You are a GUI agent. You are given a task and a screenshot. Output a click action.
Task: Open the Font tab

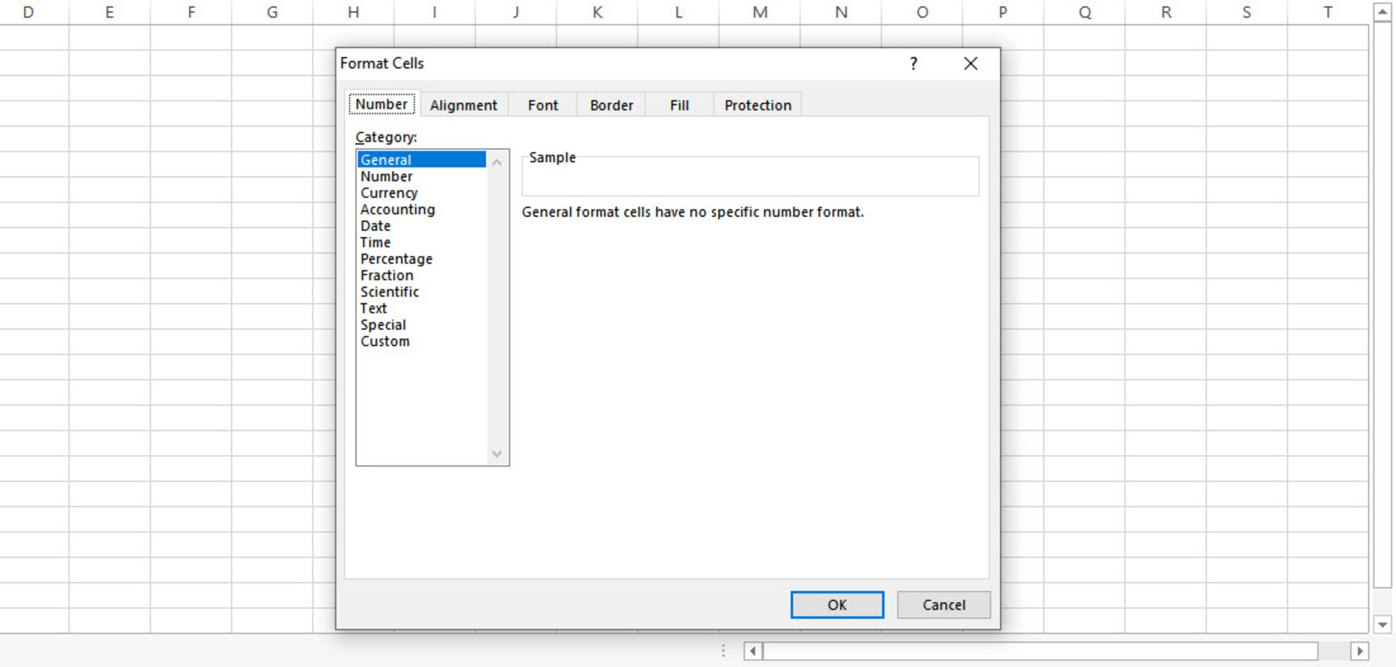[542, 105]
